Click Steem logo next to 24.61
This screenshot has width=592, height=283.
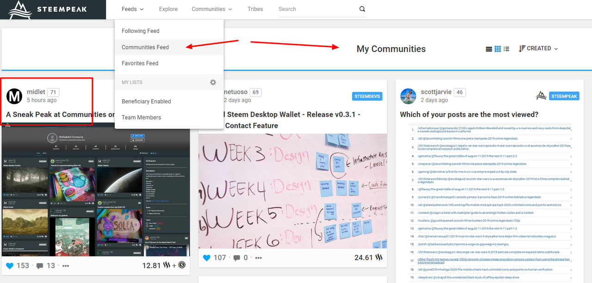tap(379, 258)
